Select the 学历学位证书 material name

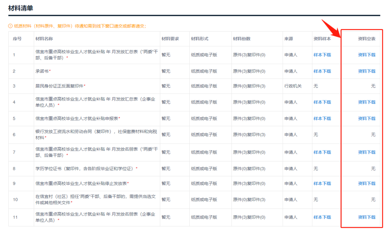[x=84, y=169]
